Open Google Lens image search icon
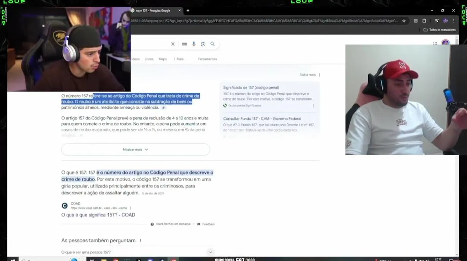The width and height of the screenshot is (467, 261). [203, 44]
